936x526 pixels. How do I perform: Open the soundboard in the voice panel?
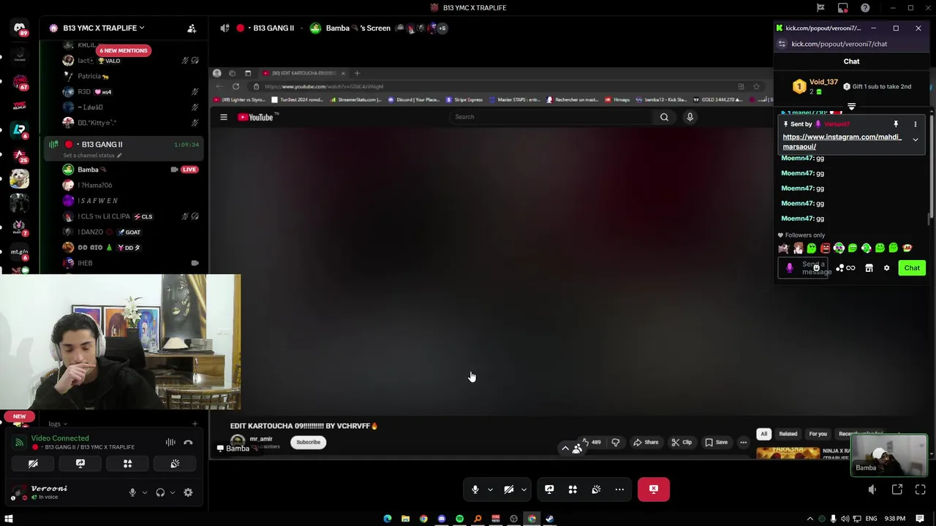click(x=175, y=463)
